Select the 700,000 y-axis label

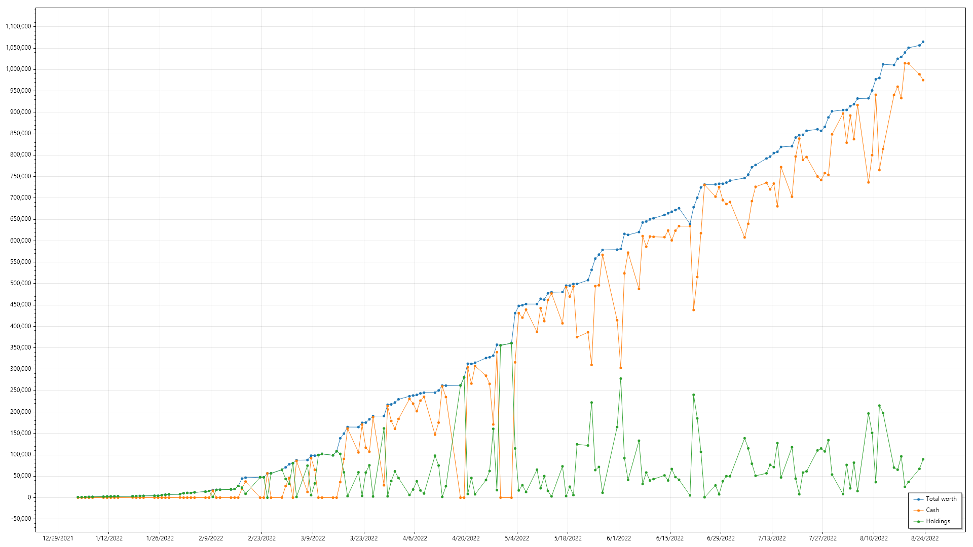coord(21,198)
